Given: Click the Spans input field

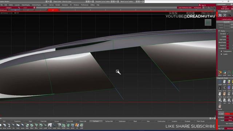Looking at the screenshot, I should [x=227, y=28].
